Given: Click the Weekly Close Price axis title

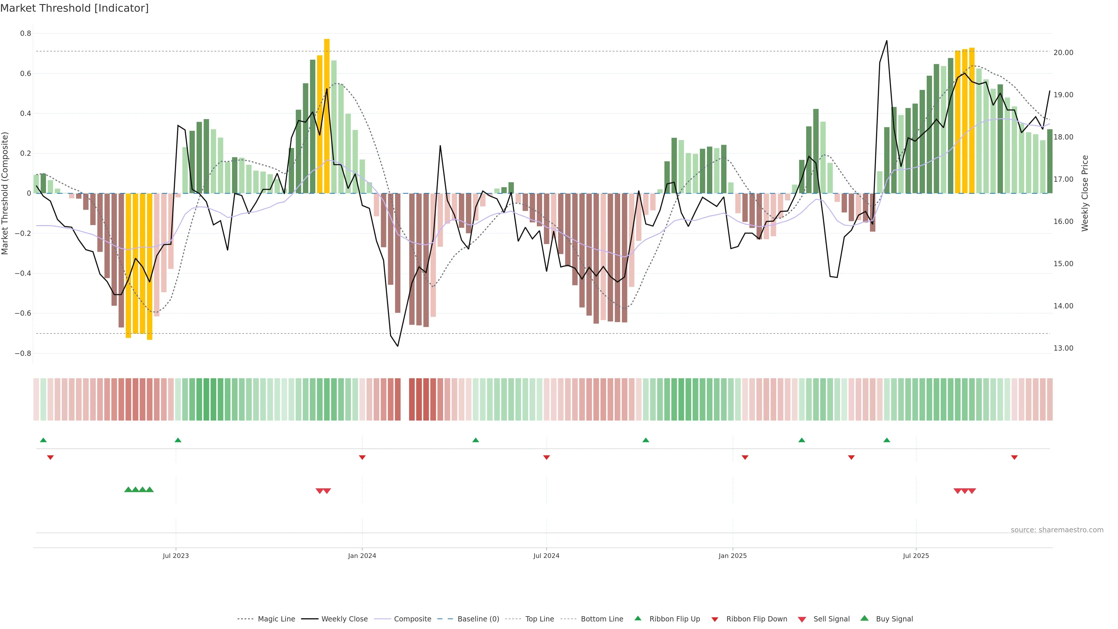Looking at the screenshot, I should 1085,193.
